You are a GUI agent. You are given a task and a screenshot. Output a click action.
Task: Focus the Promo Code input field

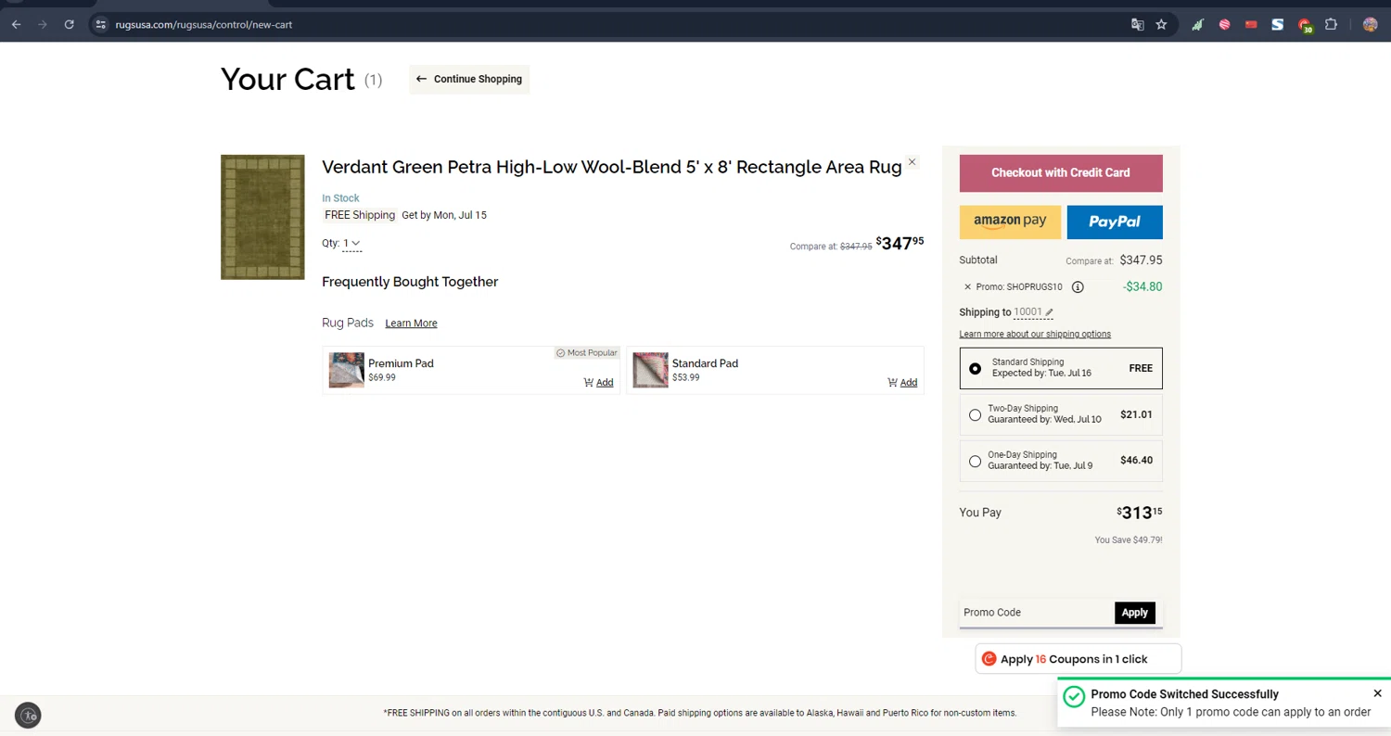(1038, 612)
